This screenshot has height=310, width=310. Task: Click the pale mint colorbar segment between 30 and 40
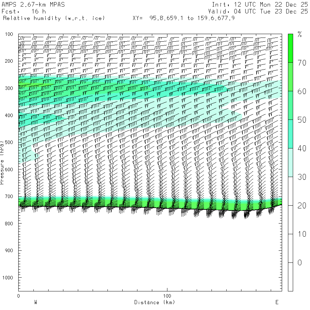click(290, 163)
